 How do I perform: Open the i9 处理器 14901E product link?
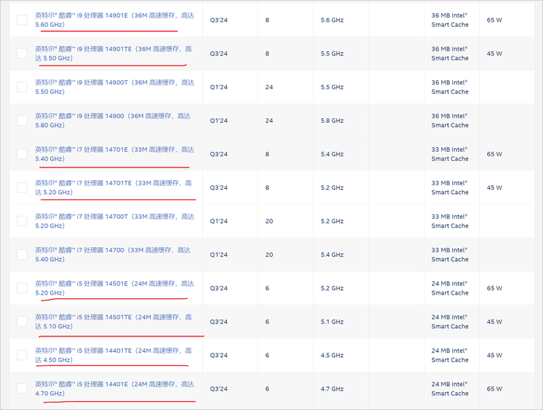coord(115,20)
